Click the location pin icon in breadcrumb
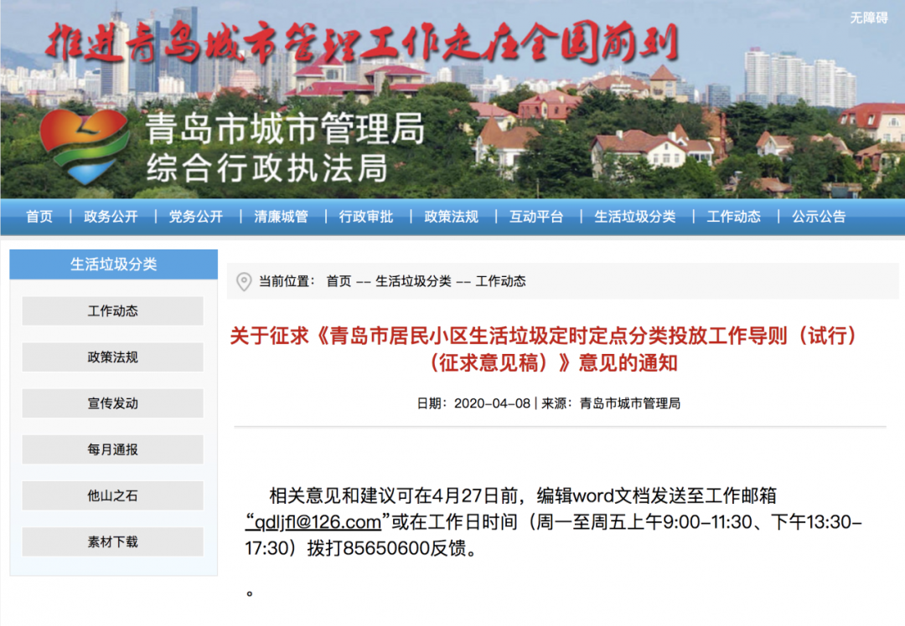Image resolution: width=905 pixels, height=626 pixels. [x=244, y=281]
